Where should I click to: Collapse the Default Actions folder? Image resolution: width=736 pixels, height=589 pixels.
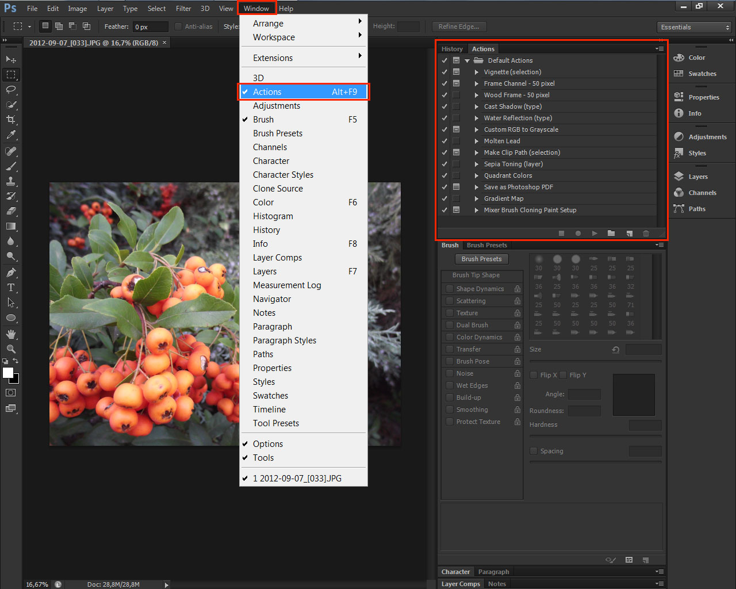[467, 60]
